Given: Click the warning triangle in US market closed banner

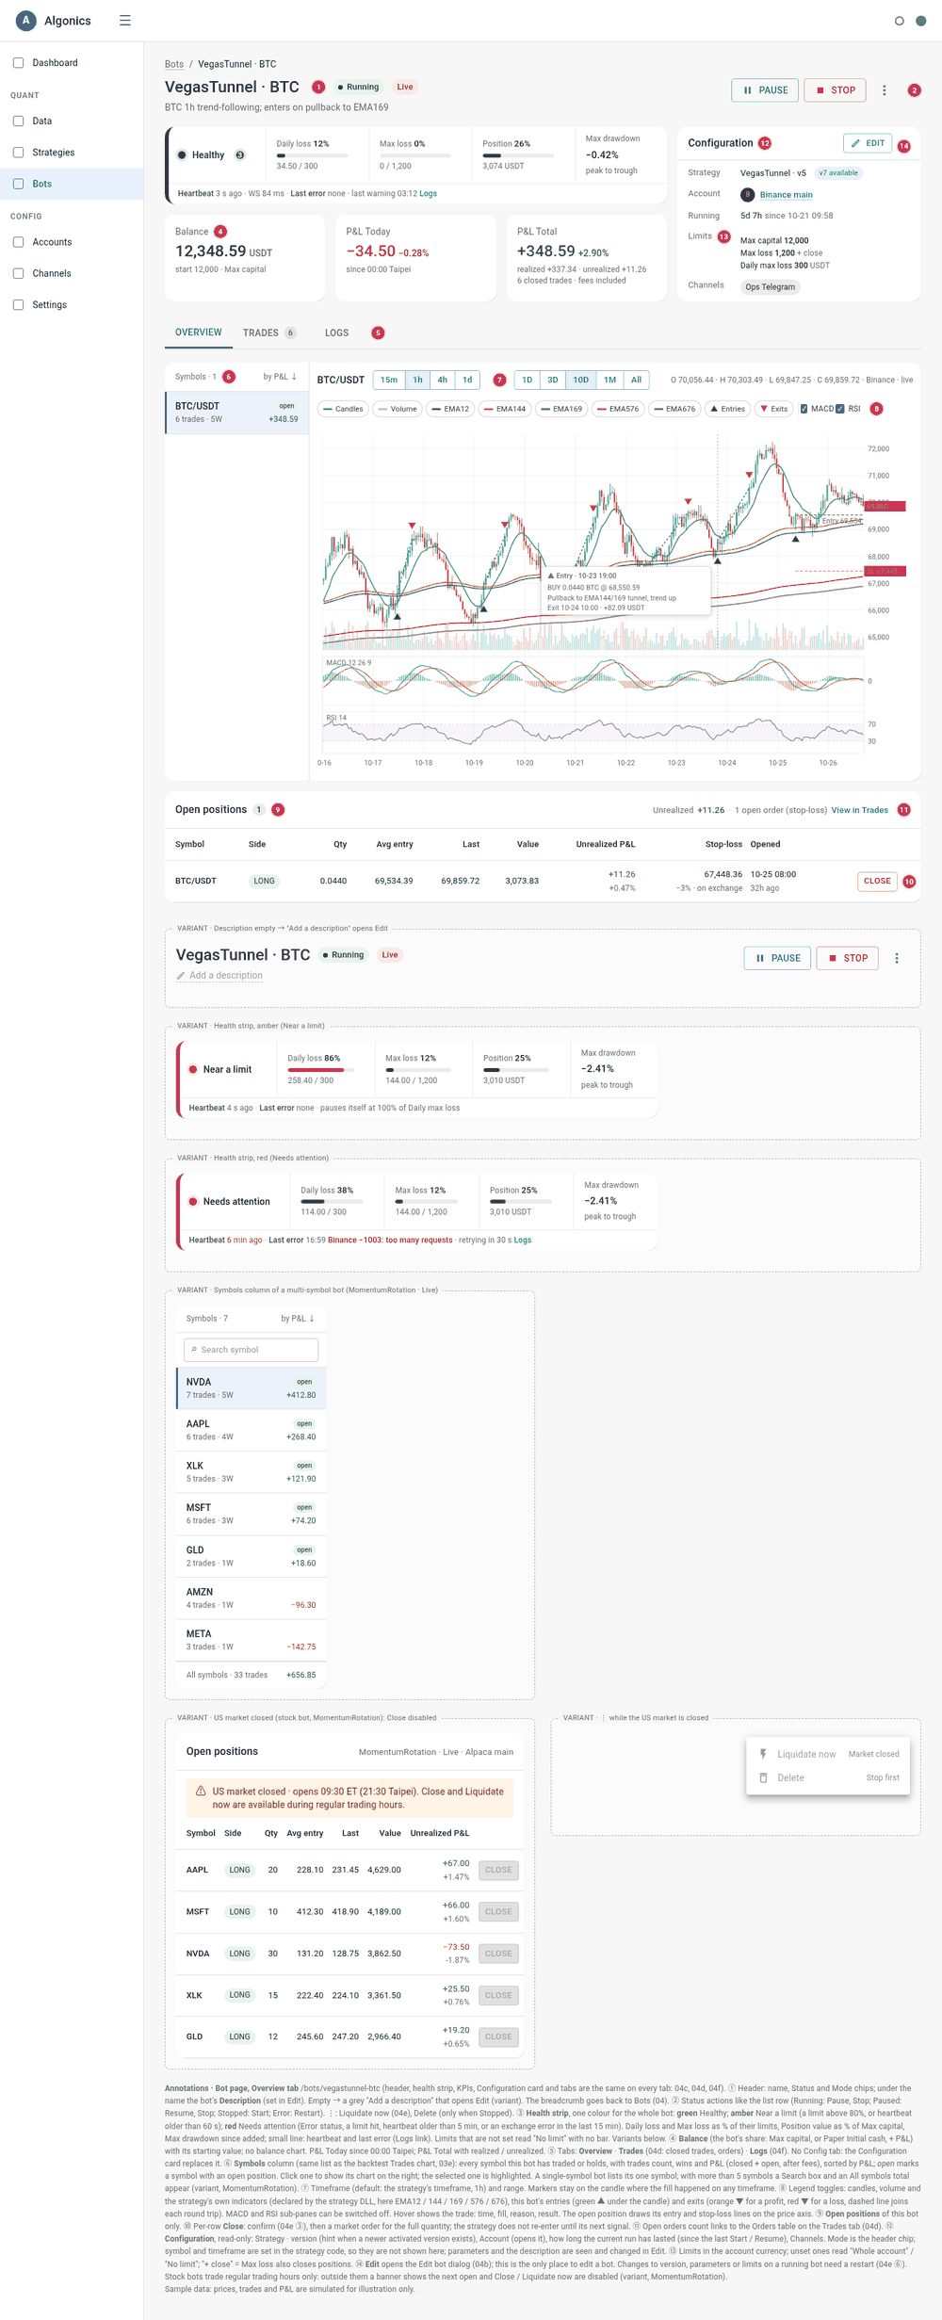Looking at the screenshot, I should (201, 1792).
